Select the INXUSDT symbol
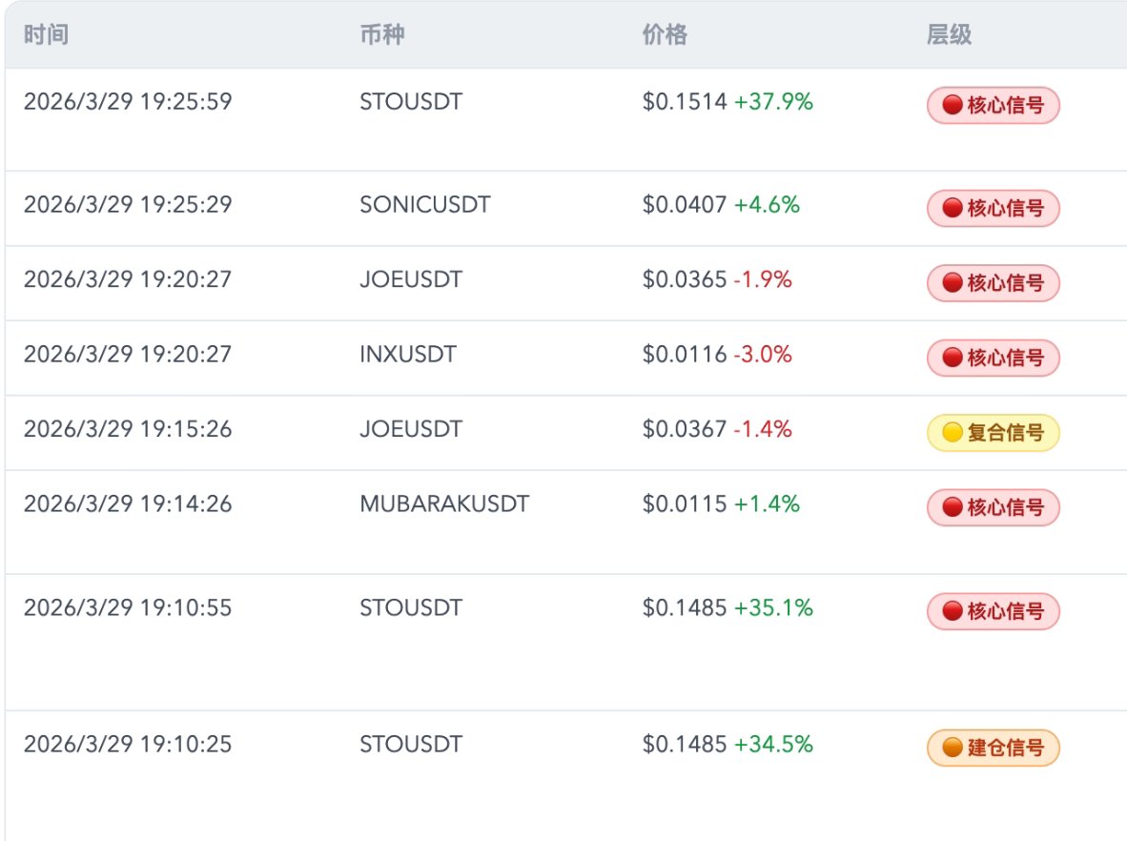The height and width of the screenshot is (841, 1127). (407, 355)
